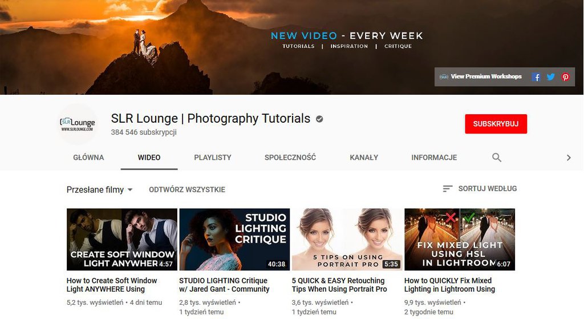
Task: Click the 384 546 subskrypcji count
Action: [x=144, y=132]
